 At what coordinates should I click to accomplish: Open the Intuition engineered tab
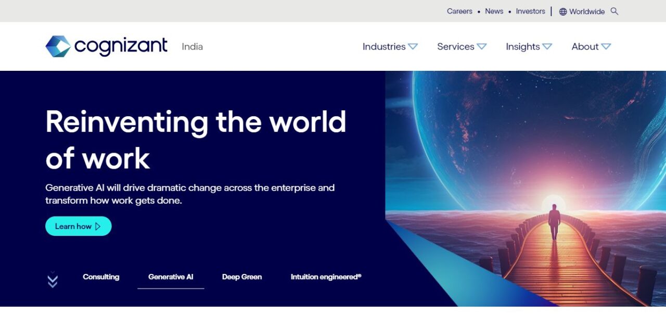(x=326, y=277)
